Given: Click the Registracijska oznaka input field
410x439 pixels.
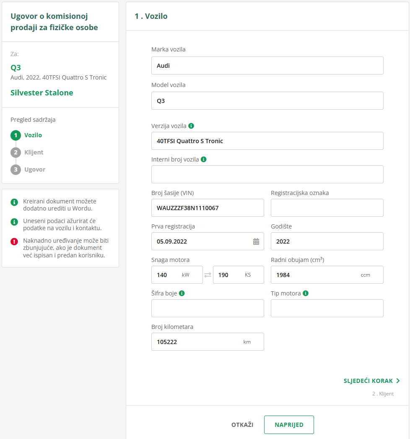Looking at the screenshot, I should point(327,208).
